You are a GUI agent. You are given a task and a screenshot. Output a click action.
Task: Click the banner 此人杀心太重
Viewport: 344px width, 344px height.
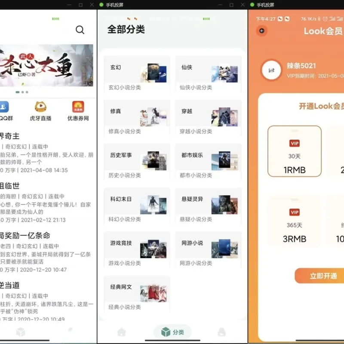tap(46, 65)
